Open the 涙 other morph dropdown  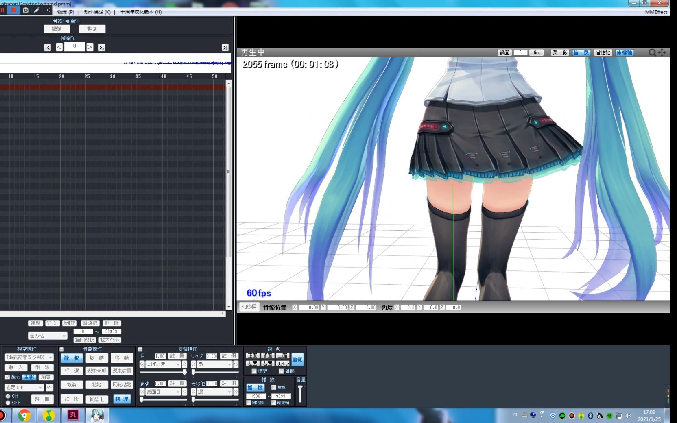214,392
